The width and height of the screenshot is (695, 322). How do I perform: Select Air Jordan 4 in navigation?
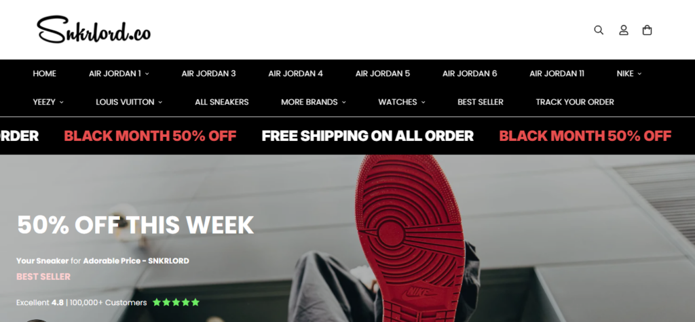(x=295, y=73)
